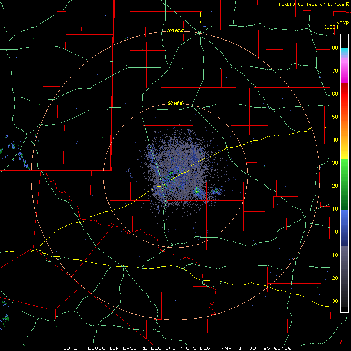Click the KMAF 17 JUN 25 01:50 timestamp
Viewport: 351px width, 351px height.
[x=256, y=348]
